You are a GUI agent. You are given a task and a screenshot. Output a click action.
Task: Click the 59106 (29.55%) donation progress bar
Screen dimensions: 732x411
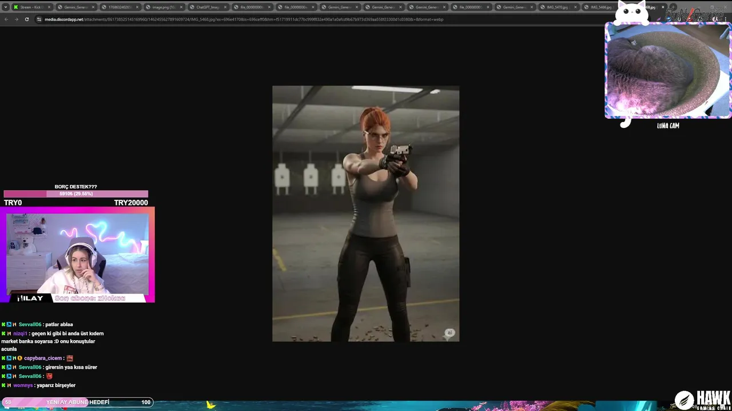[76, 194]
